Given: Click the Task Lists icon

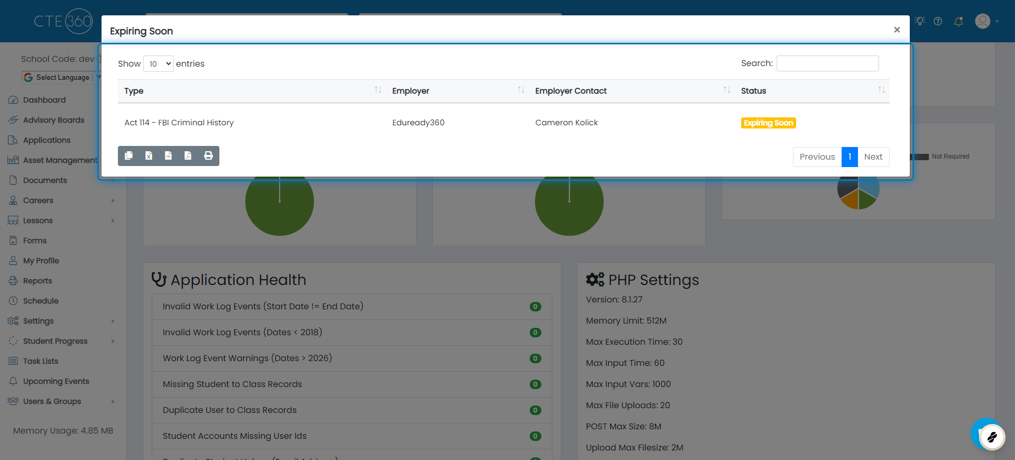Looking at the screenshot, I should coord(13,361).
